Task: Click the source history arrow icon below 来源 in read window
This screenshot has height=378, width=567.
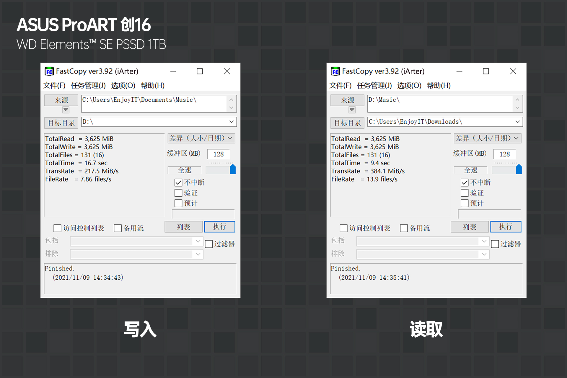Action: 352,110
